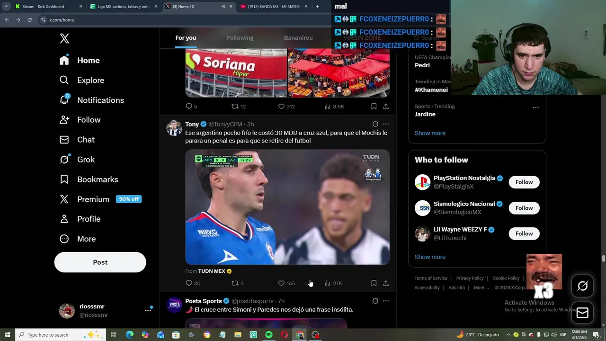Image resolution: width=606 pixels, height=341 pixels.
Task: Open the Chrome tab search dropdown arrow
Action: 6,7
